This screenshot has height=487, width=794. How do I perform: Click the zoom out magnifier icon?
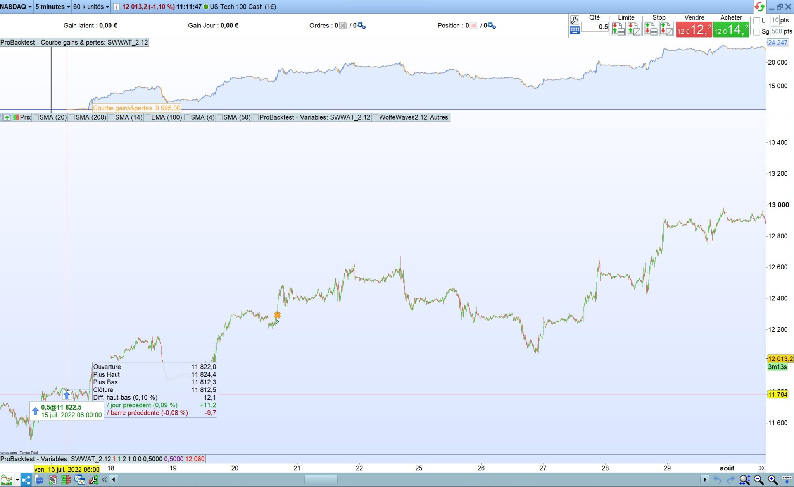[x=759, y=480]
